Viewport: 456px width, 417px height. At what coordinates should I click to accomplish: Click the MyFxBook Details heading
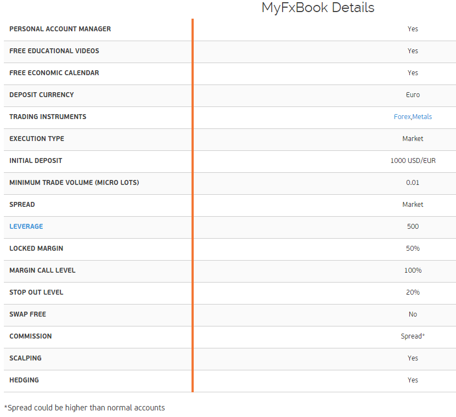click(318, 8)
